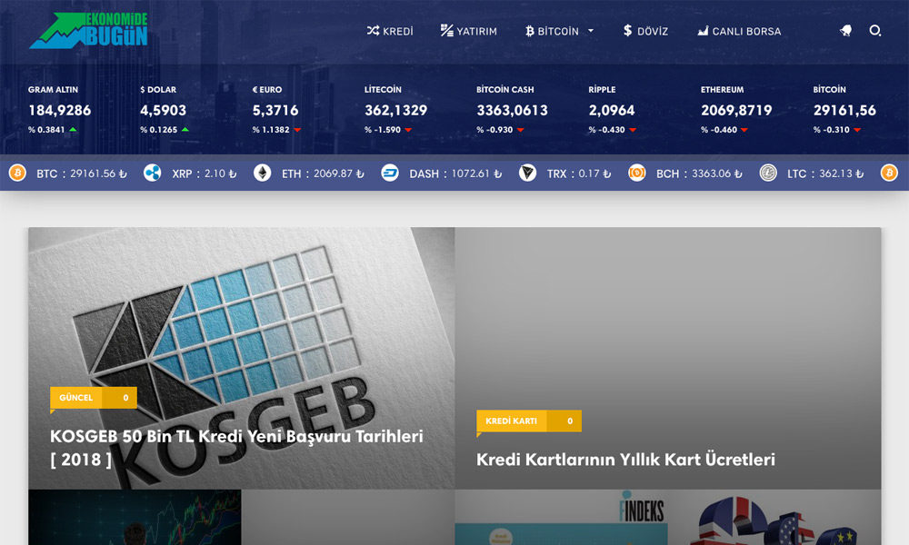Open the Kredi menu item

[x=390, y=31]
